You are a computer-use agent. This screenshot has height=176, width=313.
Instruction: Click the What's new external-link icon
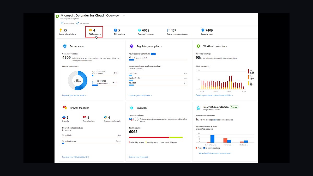[x=77, y=23]
